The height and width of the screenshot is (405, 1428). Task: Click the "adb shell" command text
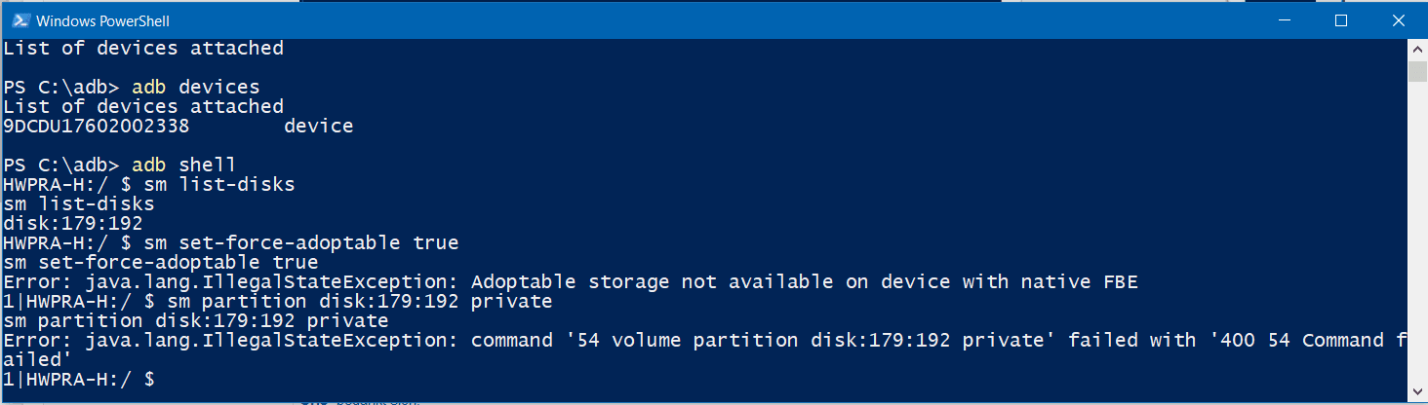[184, 165]
